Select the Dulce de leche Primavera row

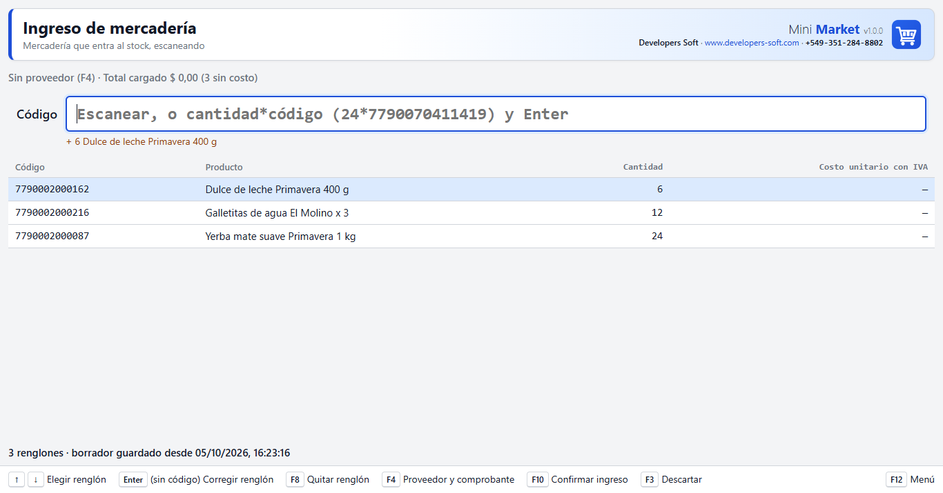[x=471, y=190]
